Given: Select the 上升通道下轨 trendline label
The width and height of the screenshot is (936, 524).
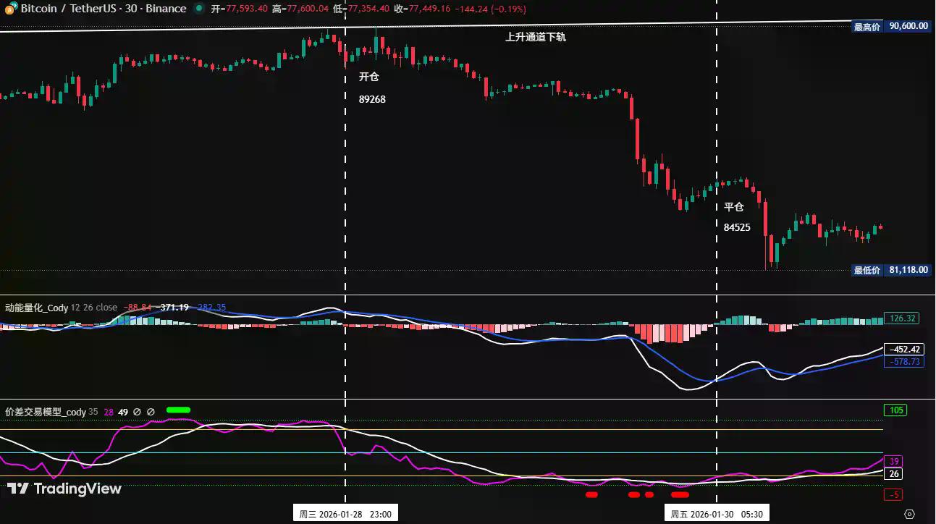Looking at the screenshot, I should tap(535, 37).
